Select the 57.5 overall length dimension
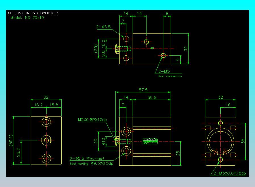Image resolution: width=255 pixels, height=187 pixels. (x=143, y=90)
